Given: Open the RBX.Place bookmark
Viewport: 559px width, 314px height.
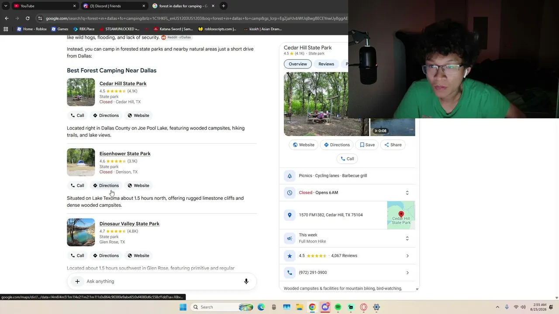Looking at the screenshot, I should [84, 29].
